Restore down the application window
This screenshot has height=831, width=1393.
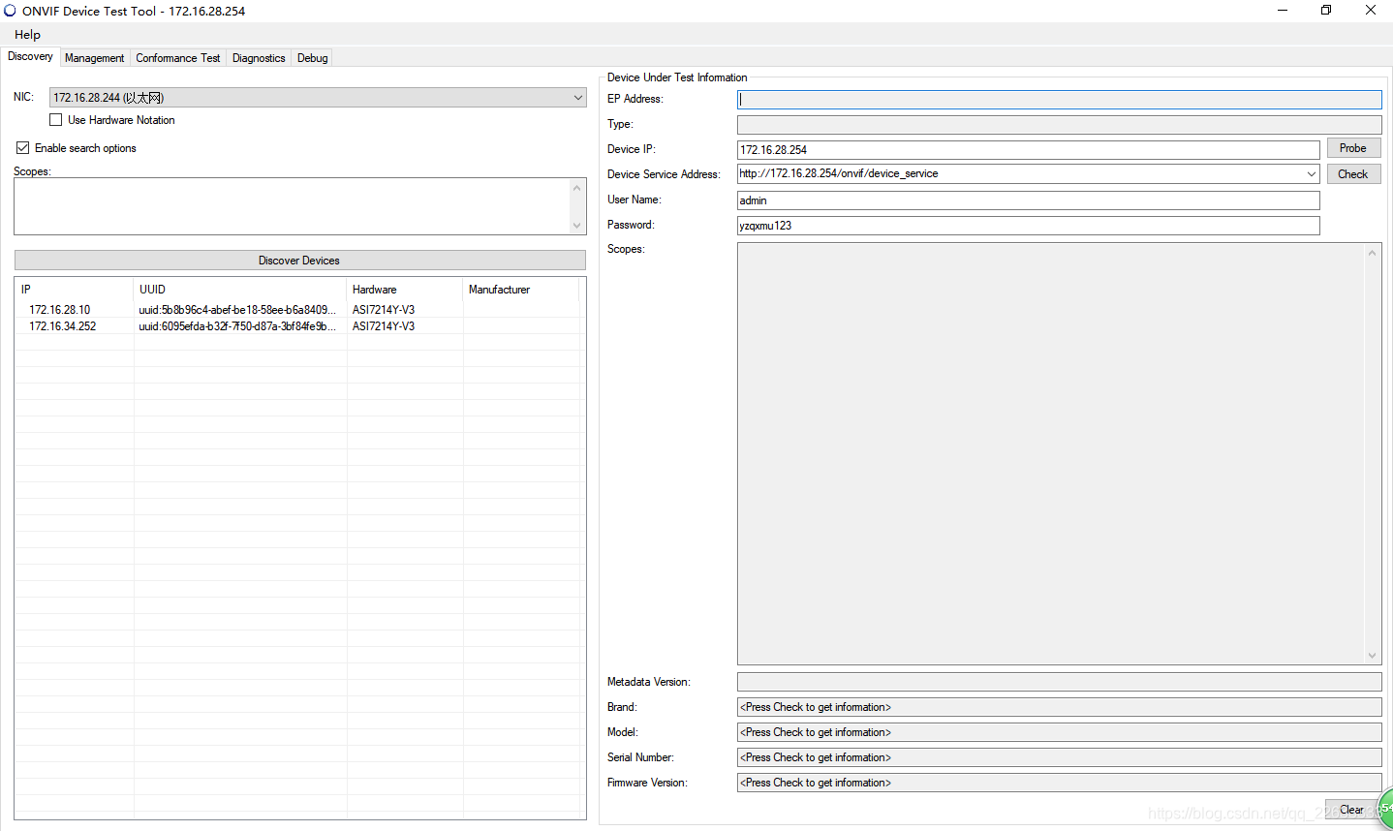(1326, 11)
